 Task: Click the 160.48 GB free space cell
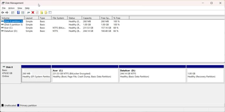[106, 31]
